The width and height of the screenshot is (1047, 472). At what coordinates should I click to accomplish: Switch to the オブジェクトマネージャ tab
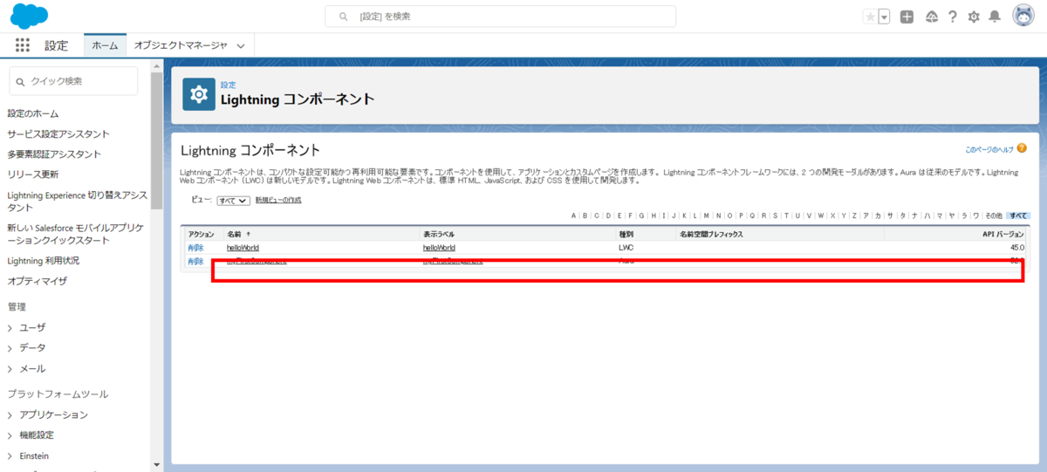(x=181, y=45)
